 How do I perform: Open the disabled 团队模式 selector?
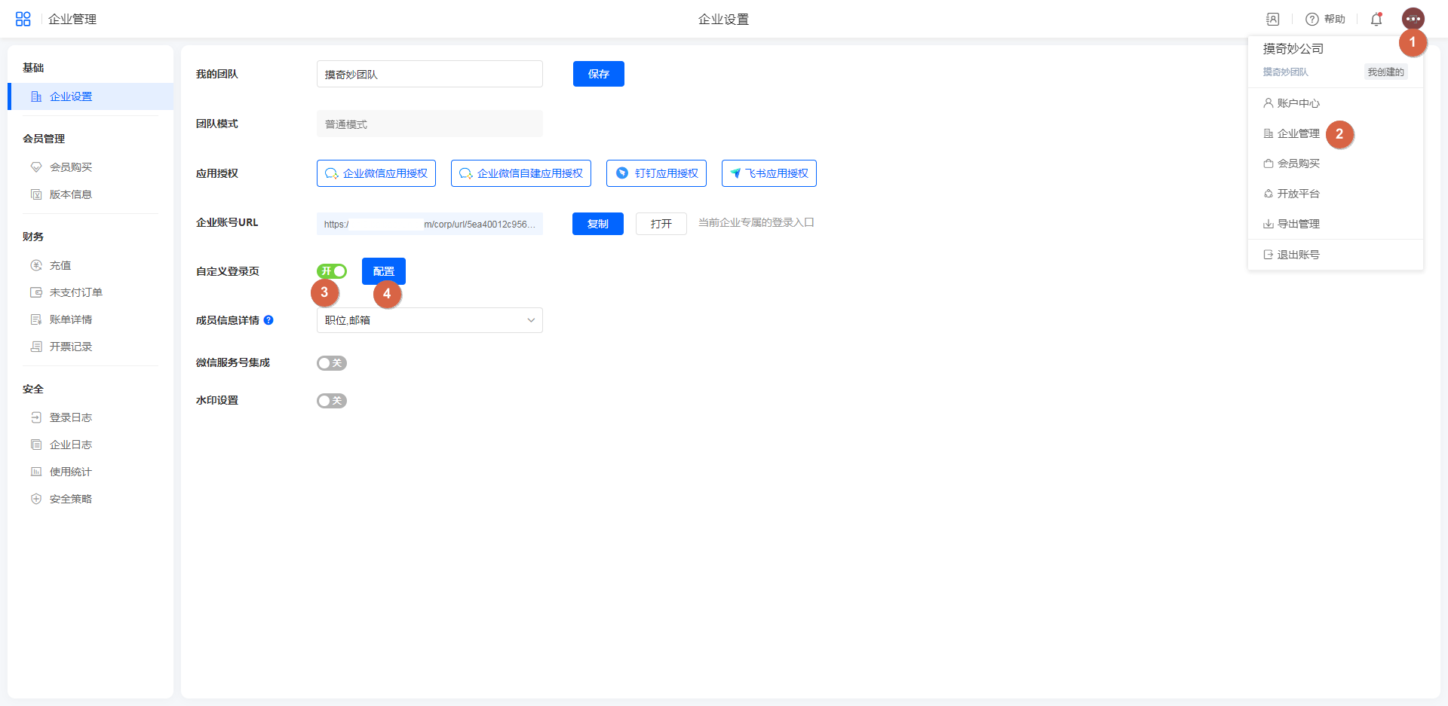pyautogui.click(x=429, y=124)
